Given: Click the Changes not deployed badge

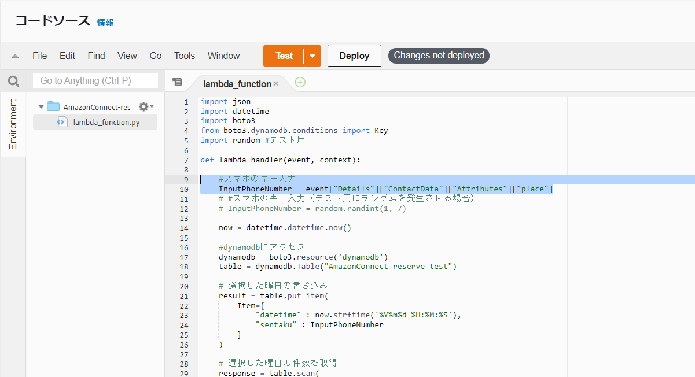Looking at the screenshot, I should tap(439, 56).
